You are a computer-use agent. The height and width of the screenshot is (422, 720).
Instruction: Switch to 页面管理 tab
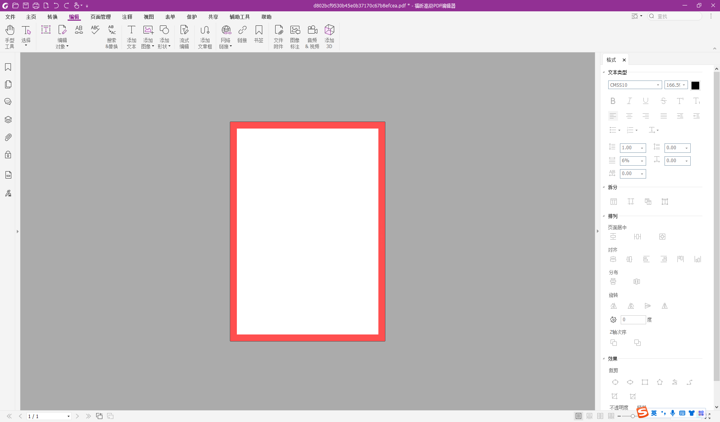pyautogui.click(x=101, y=17)
